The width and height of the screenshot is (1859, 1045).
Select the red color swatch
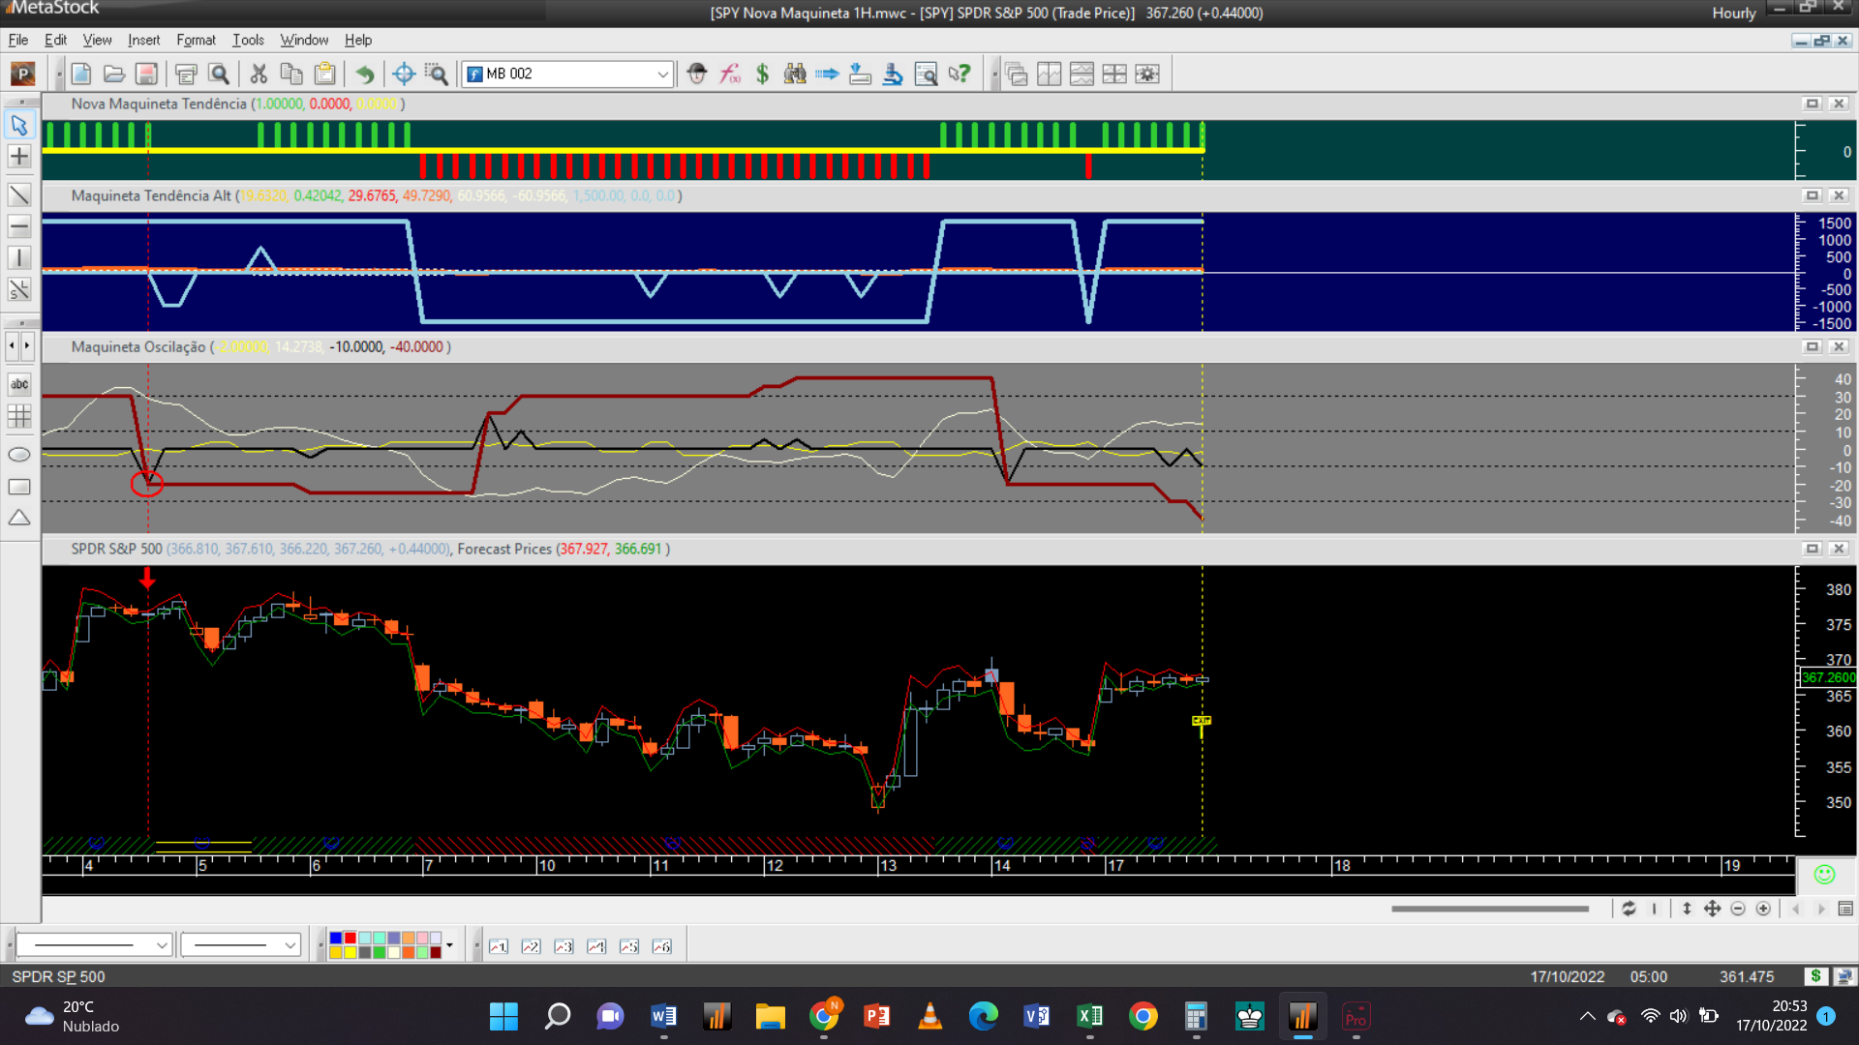click(350, 939)
